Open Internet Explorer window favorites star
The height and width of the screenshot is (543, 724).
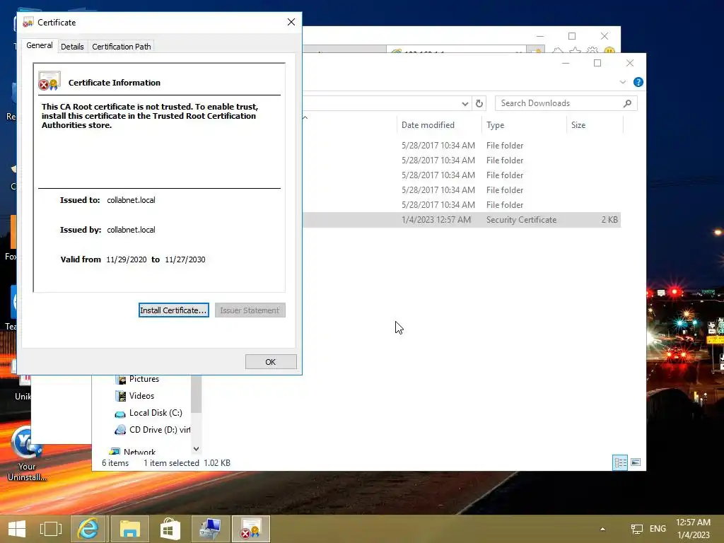(575, 51)
